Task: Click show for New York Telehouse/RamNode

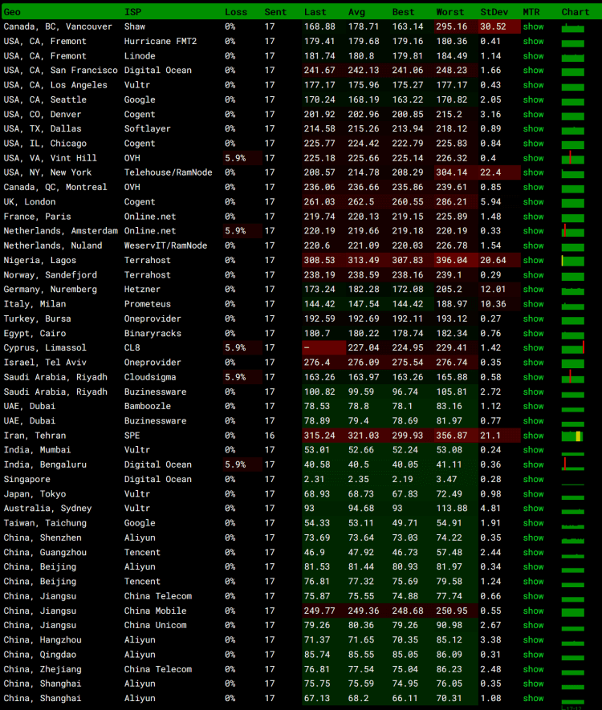Action: (x=533, y=172)
